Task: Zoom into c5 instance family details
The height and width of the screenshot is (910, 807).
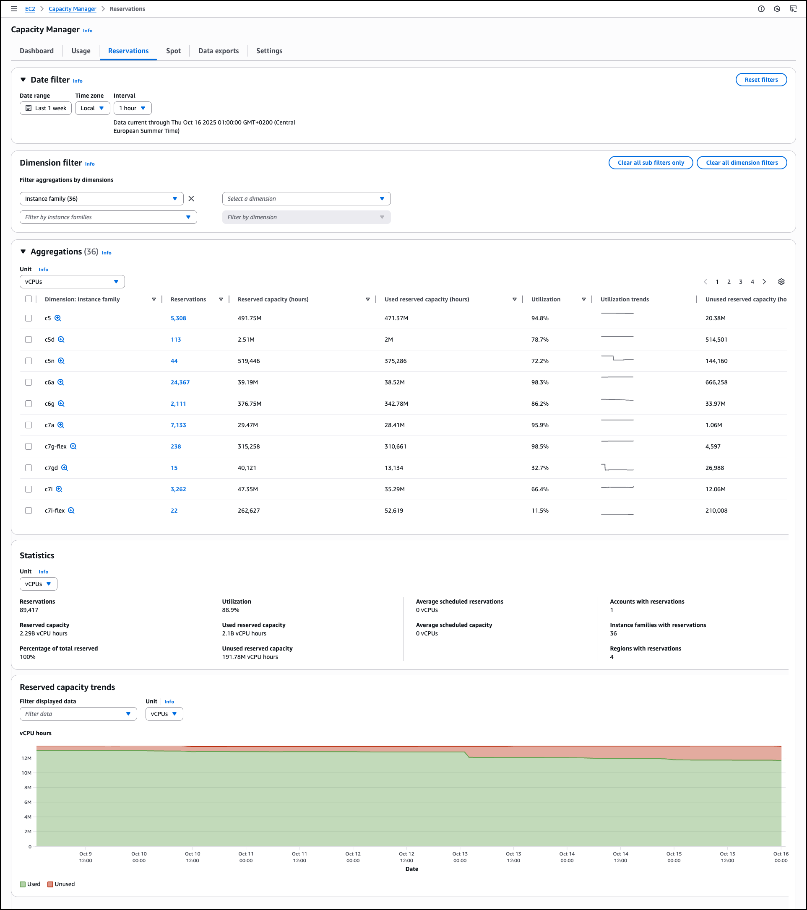Action: (58, 318)
